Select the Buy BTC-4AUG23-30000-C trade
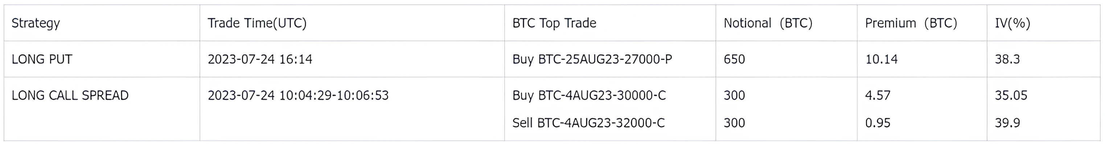The image size is (1105, 144). pos(589,95)
